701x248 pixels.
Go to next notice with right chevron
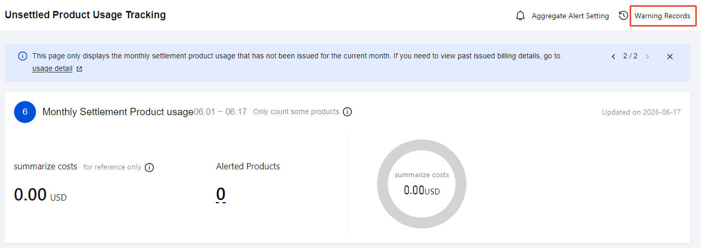(x=647, y=56)
